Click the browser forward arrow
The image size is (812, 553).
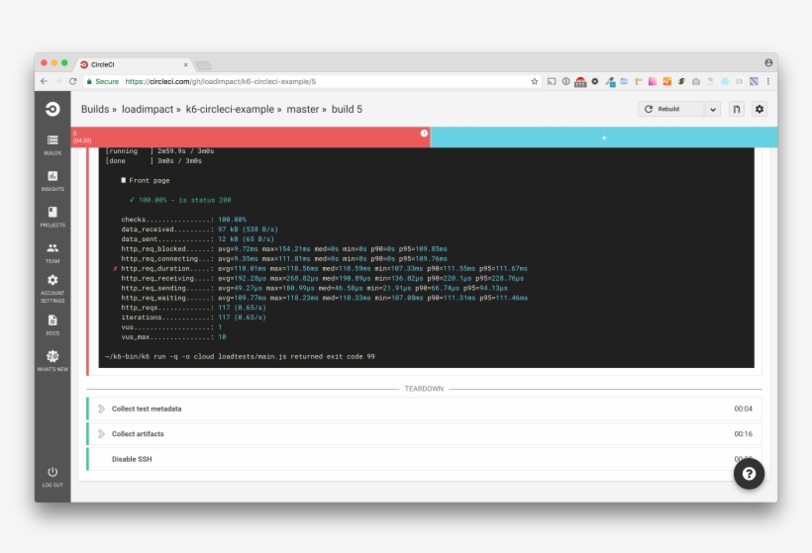(58, 81)
